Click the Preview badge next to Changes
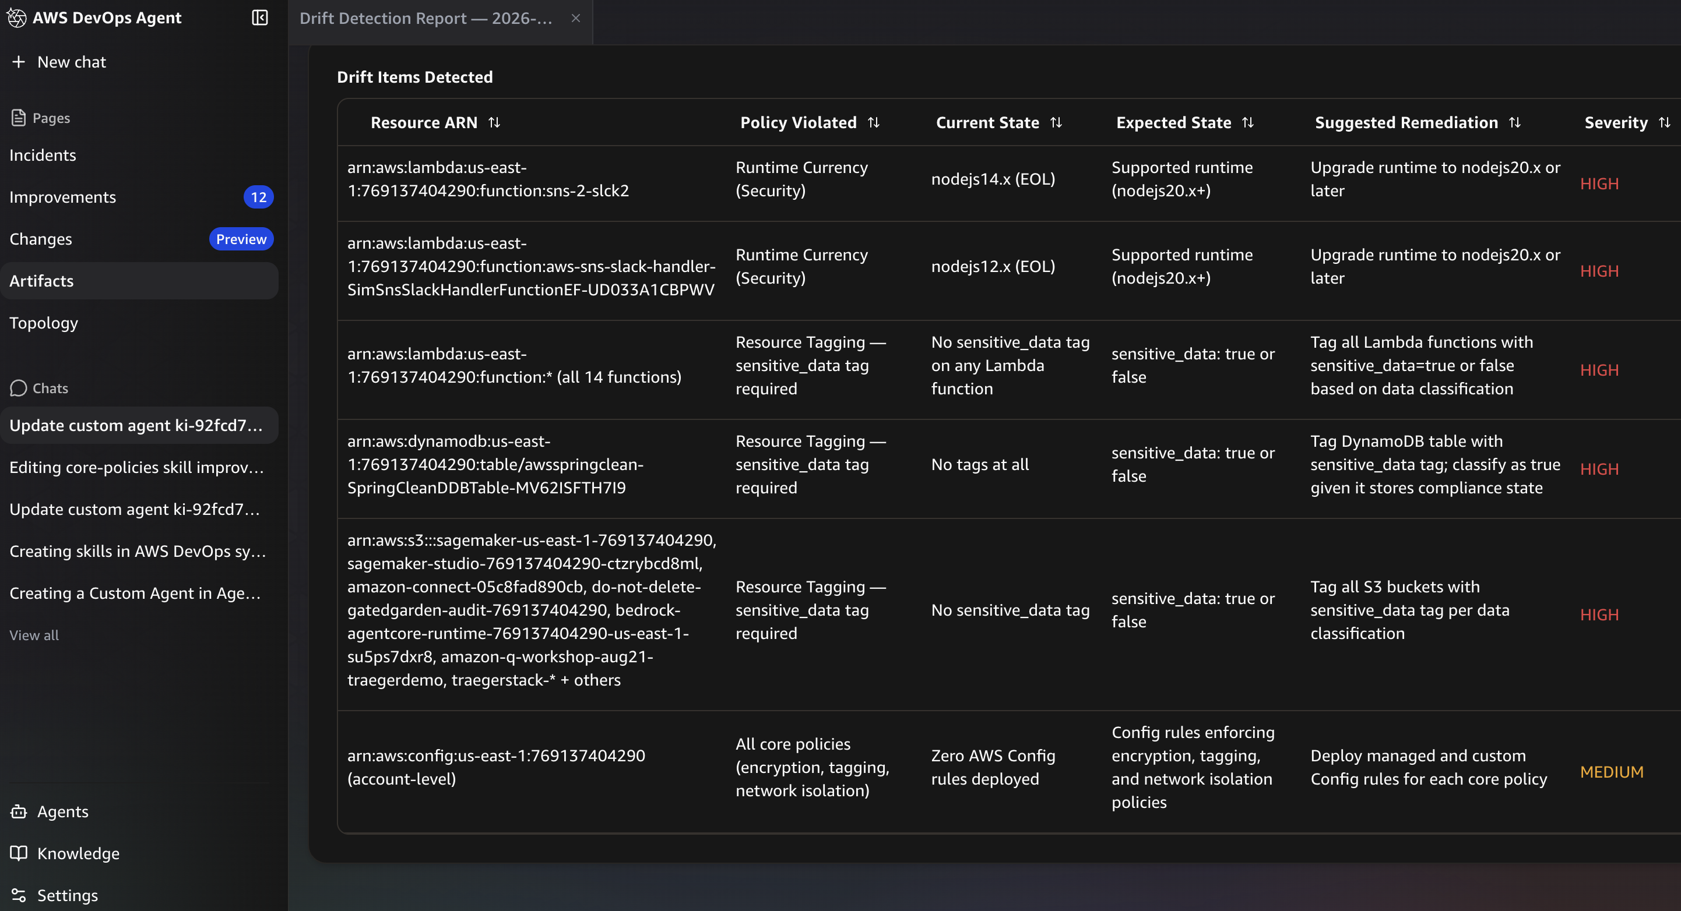 coord(241,239)
